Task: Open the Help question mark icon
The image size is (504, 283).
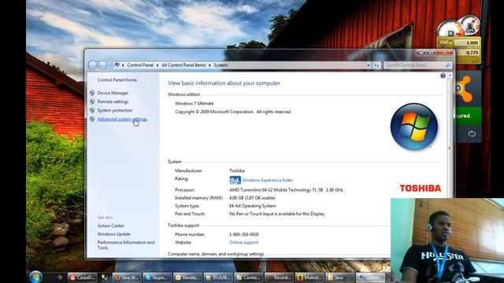Action: click(443, 75)
